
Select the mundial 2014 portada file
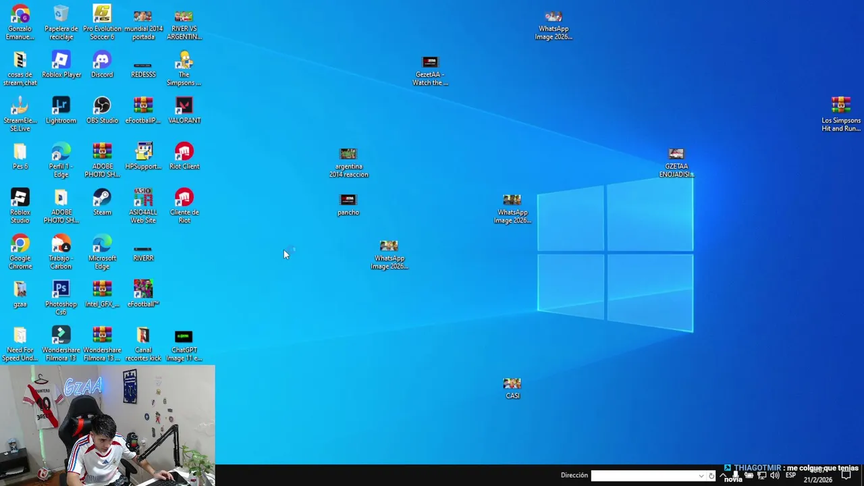[x=143, y=25]
